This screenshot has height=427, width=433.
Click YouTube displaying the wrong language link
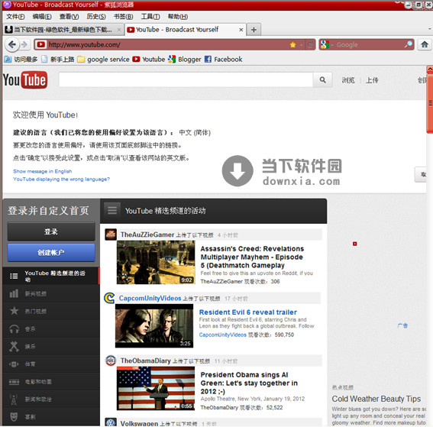(61, 179)
